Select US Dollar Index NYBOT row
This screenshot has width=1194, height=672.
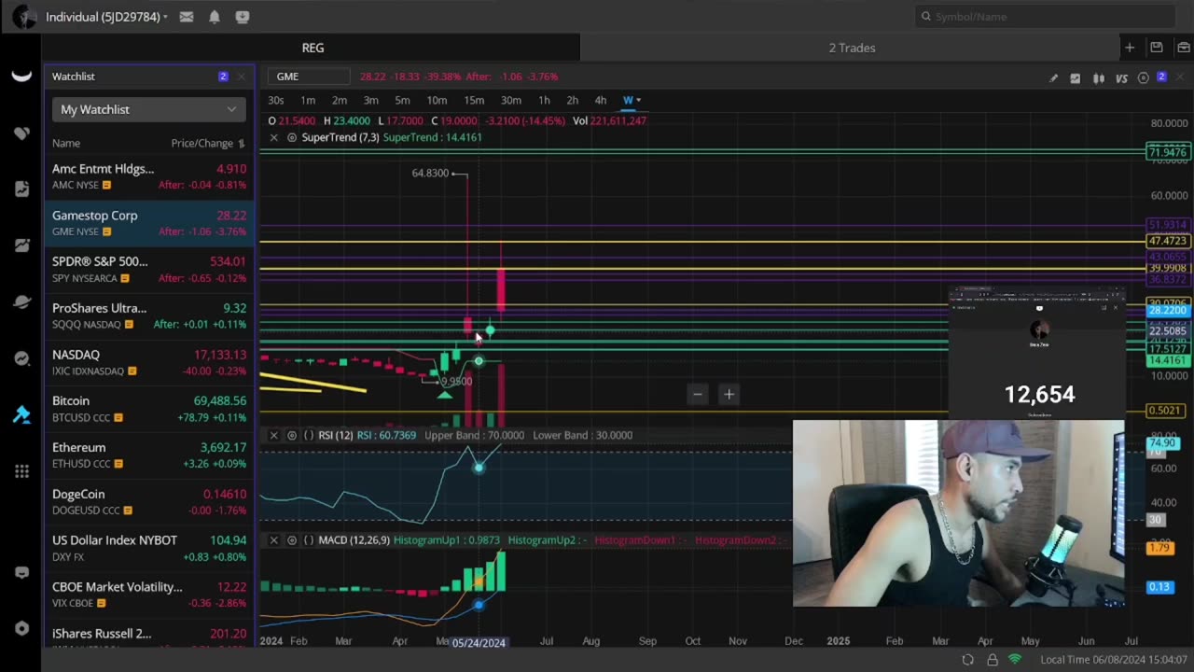[149, 548]
